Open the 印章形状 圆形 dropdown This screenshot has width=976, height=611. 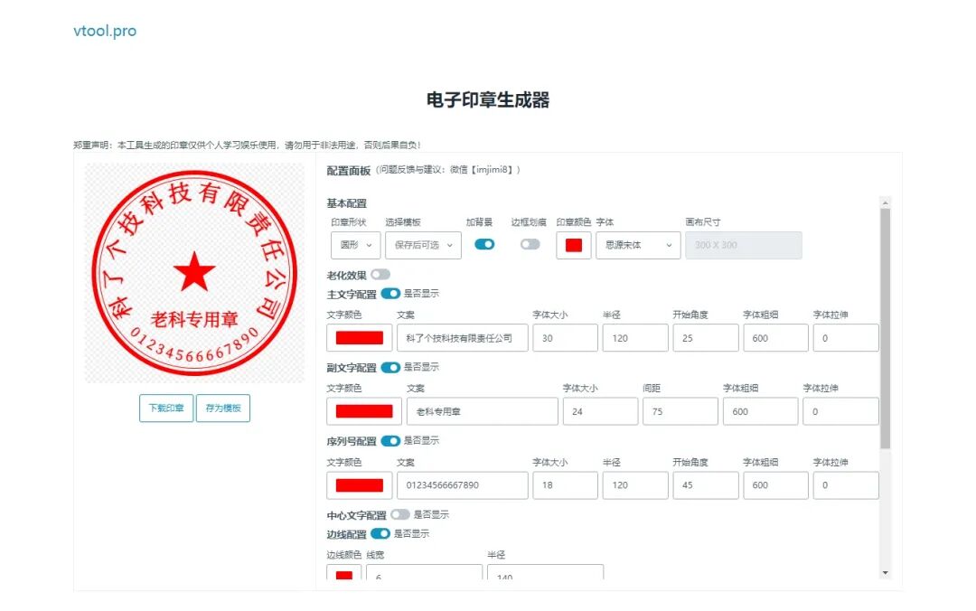(355, 246)
